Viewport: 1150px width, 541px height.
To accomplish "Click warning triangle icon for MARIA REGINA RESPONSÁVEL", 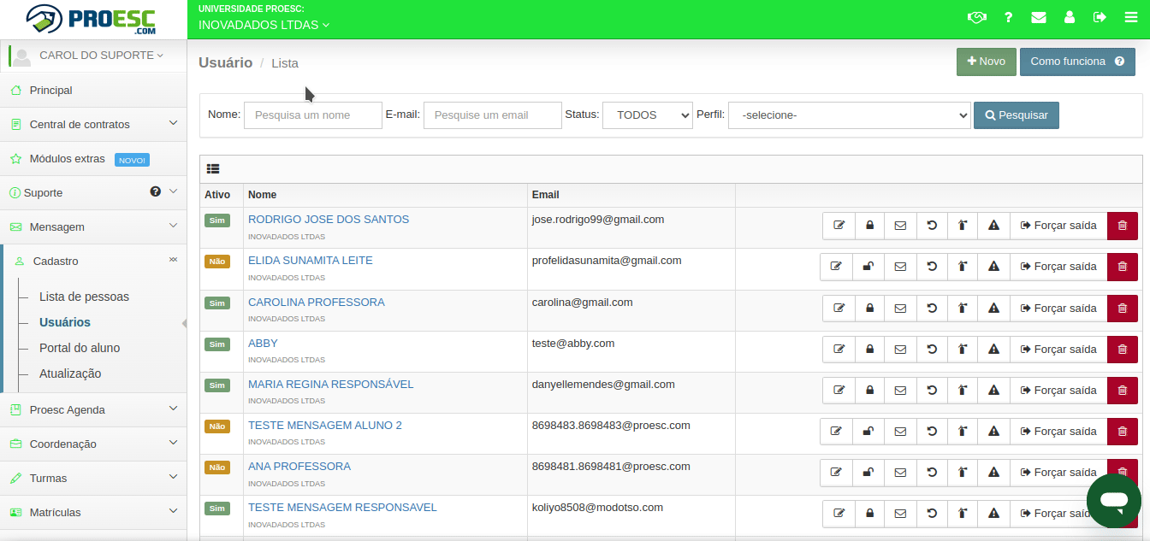I will click(x=993, y=391).
